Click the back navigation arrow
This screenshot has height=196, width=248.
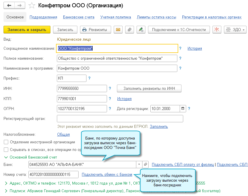(9, 6)
